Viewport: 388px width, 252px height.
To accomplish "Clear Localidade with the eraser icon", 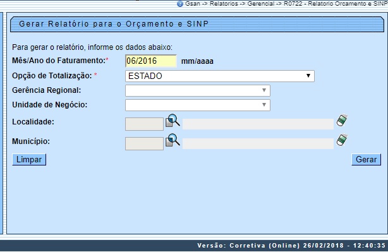I will coord(342,121).
